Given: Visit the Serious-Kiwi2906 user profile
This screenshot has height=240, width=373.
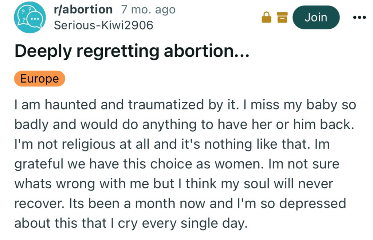Looking at the screenshot, I should point(103,25).
